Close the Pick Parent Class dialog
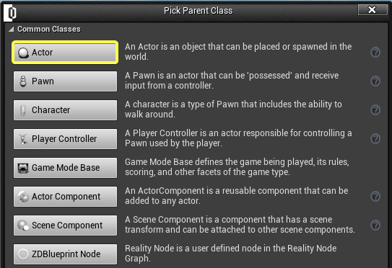 (x=372, y=10)
